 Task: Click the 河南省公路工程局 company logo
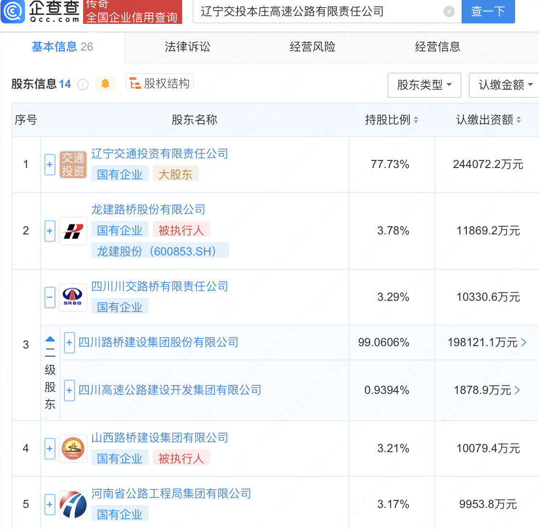73,505
